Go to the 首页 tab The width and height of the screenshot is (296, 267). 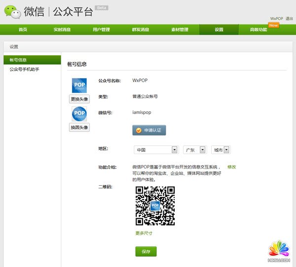23,30
